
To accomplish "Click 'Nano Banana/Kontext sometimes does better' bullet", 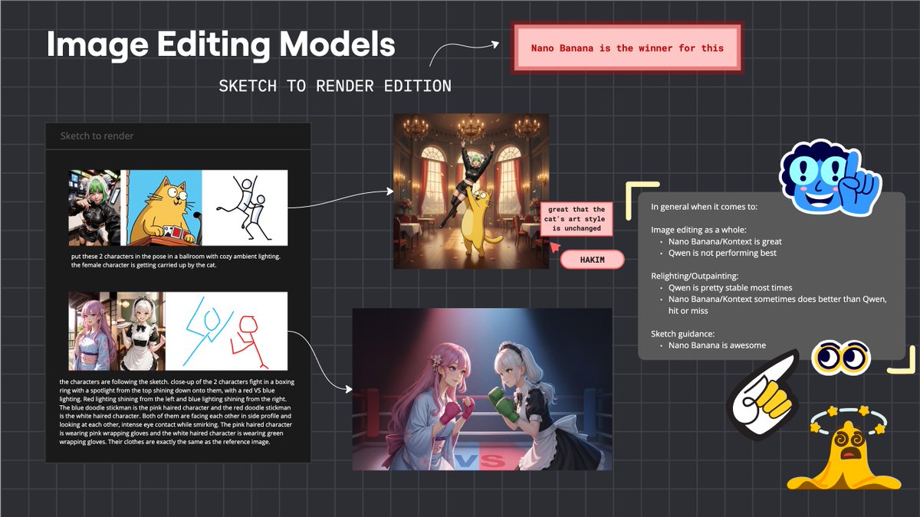I will coord(777,305).
